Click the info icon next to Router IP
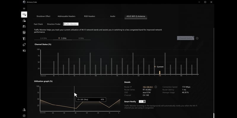The height and width of the screenshot is (118, 237). 156,87
